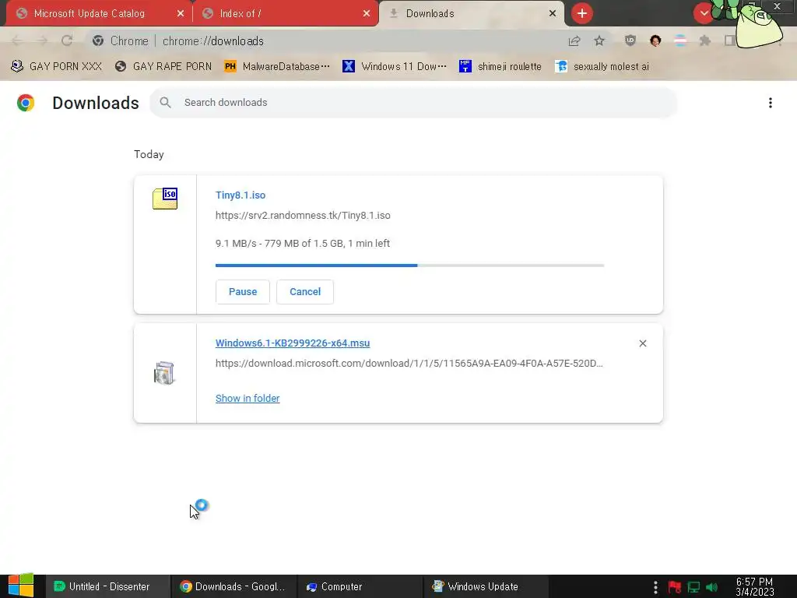Click the red flag Action Center tray icon
The image size is (797, 598).
pyautogui.click(x=675, y=587)
